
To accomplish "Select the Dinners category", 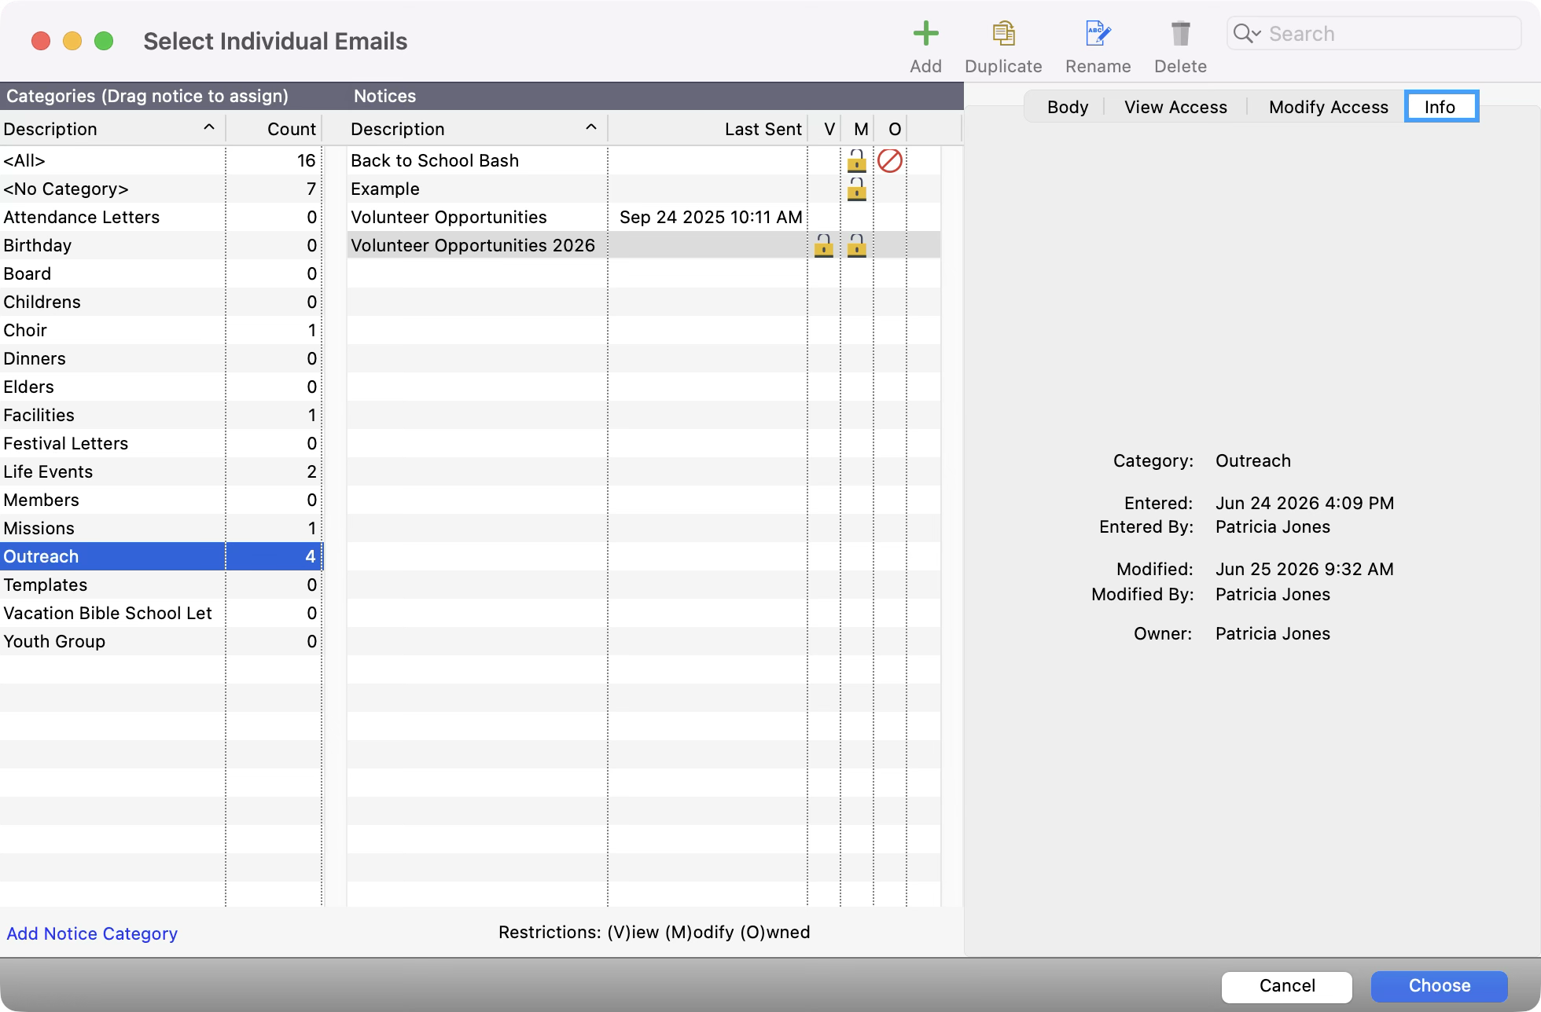I will coord(161,359).
